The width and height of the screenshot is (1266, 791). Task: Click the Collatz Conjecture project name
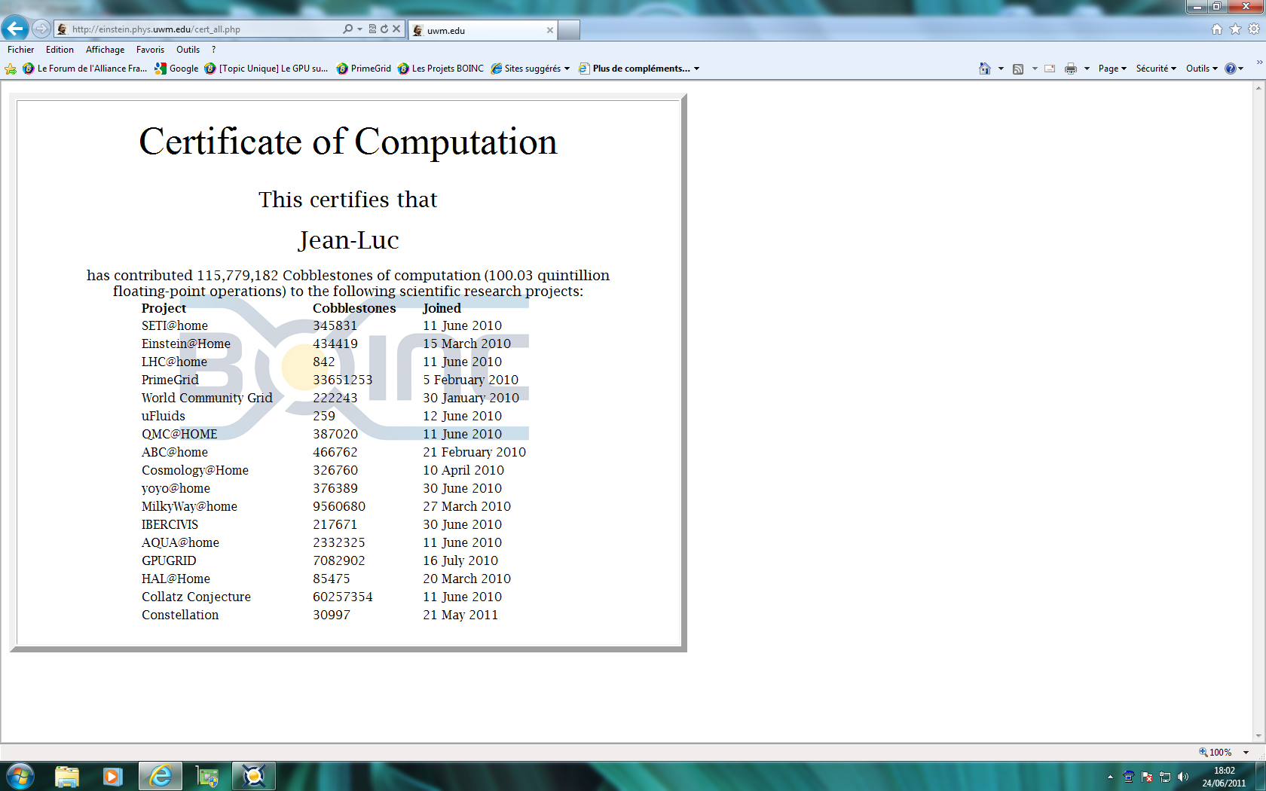pyautogui.click(x=196, y=597)
